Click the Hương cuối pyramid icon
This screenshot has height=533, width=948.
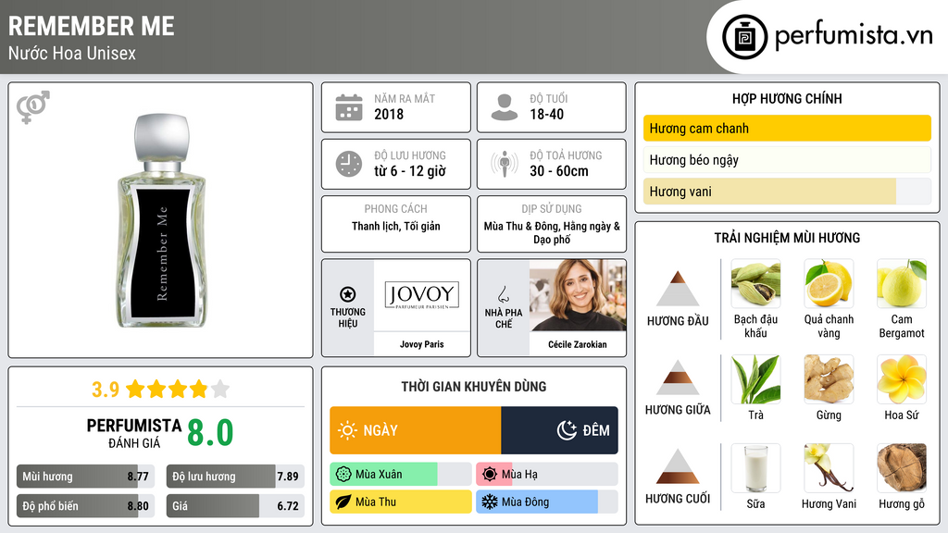coord(678,466)
